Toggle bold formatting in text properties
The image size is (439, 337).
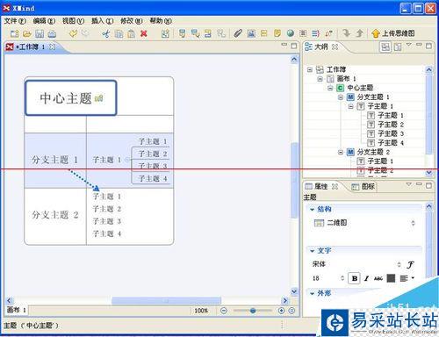354,278
